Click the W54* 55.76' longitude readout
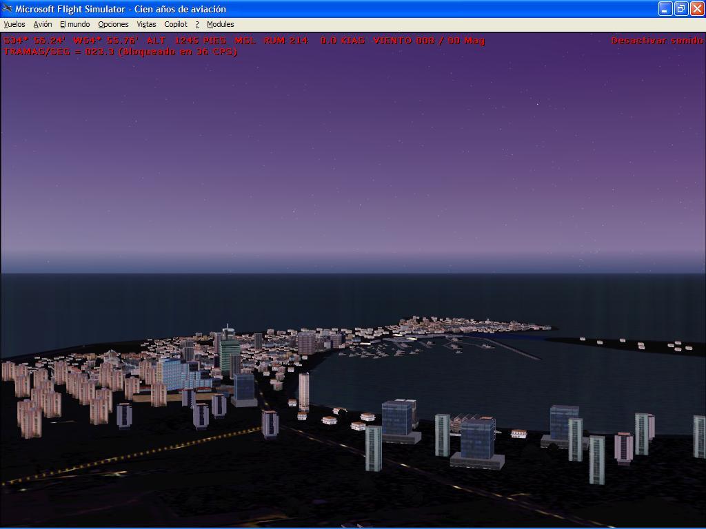This screenshot has width=706, height=529. (105, 41)
